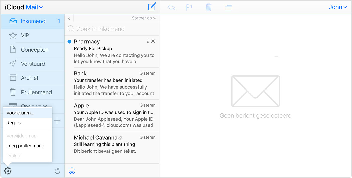
Task: Click the Zoek in Inkomend search field
Action: coord(112,29)
